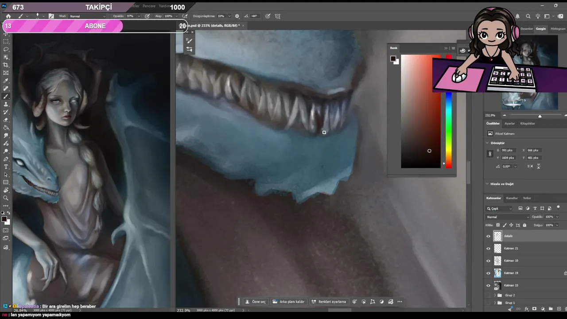Select the Lasso tool
567x319 pixels.
(6, 49)
